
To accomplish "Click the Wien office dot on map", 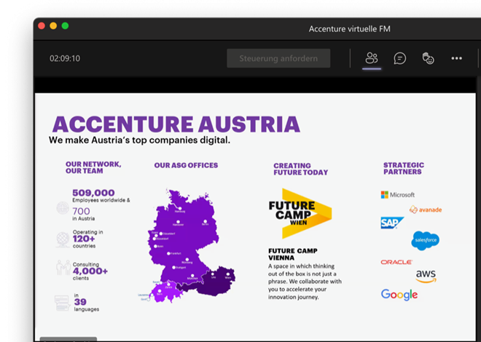I will pos(228,274).
